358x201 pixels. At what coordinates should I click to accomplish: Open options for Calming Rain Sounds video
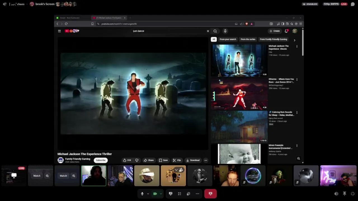coord(297,113)
